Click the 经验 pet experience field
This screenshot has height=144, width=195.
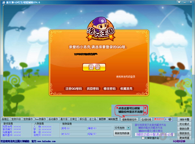[x=99, y=134]
